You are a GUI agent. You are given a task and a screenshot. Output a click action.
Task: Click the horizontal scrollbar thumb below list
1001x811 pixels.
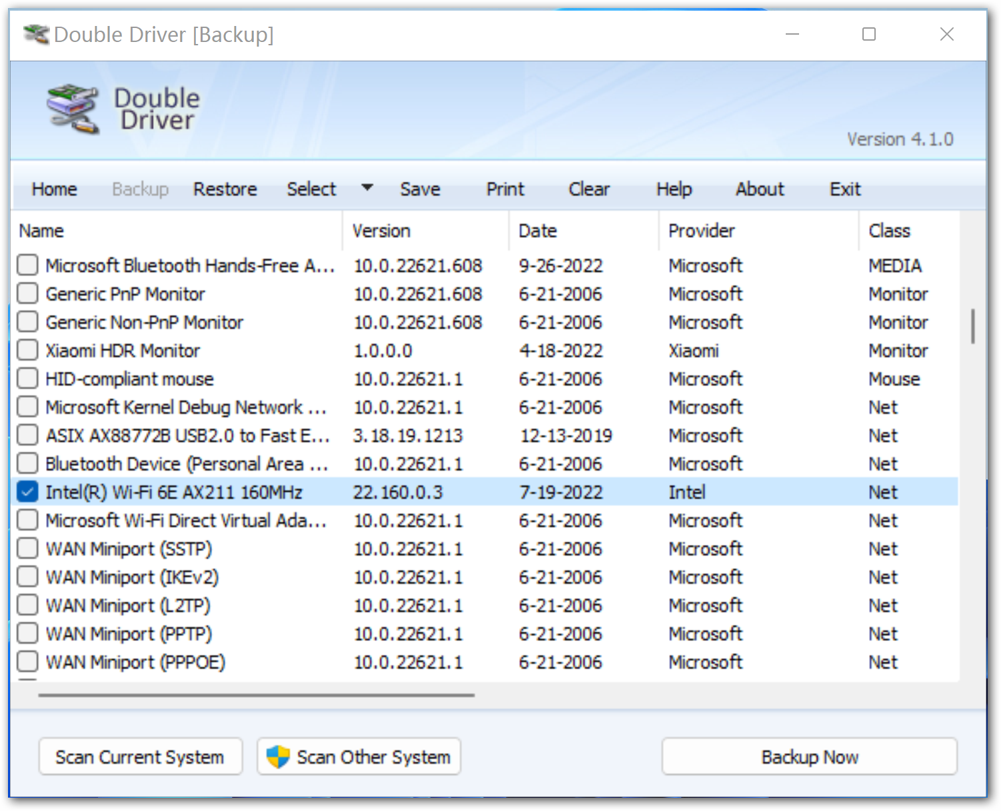coord(257,695)
